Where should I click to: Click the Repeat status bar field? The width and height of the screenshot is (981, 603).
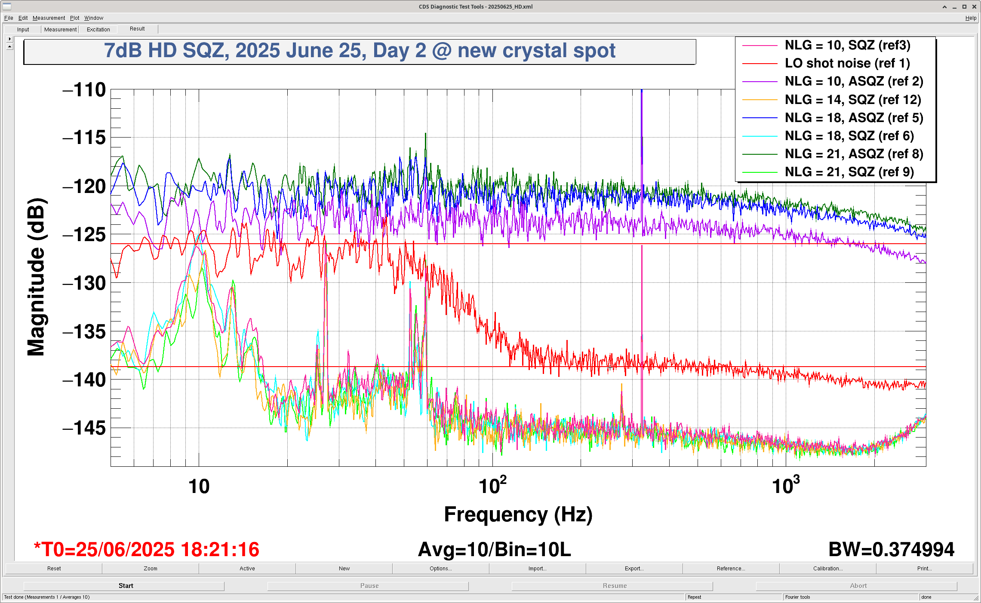(x=733, y=597)
